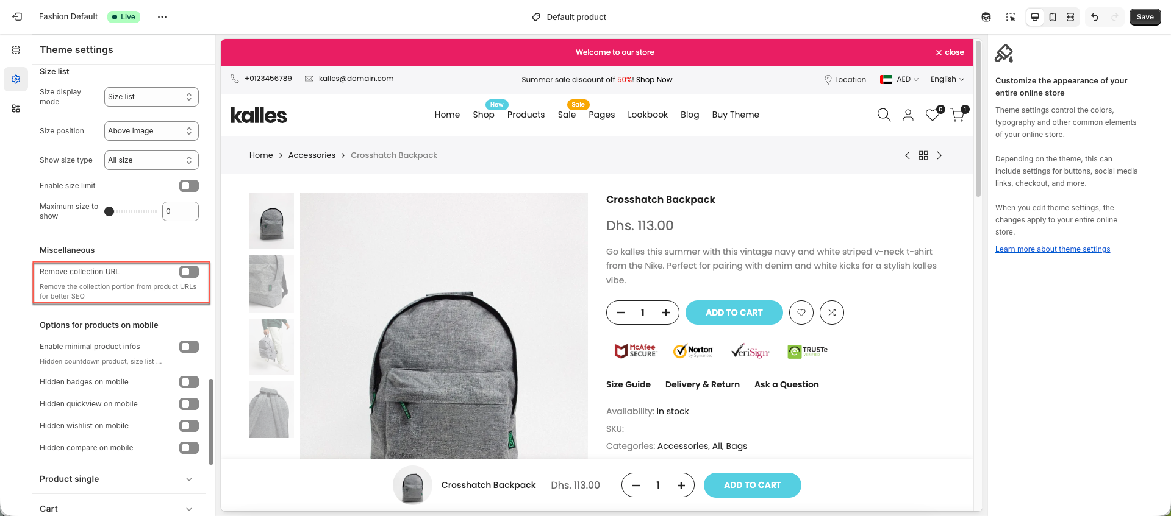1171x516 pixels.
Task: Select the Delivery & Return tab
Action: pos(703,384)
